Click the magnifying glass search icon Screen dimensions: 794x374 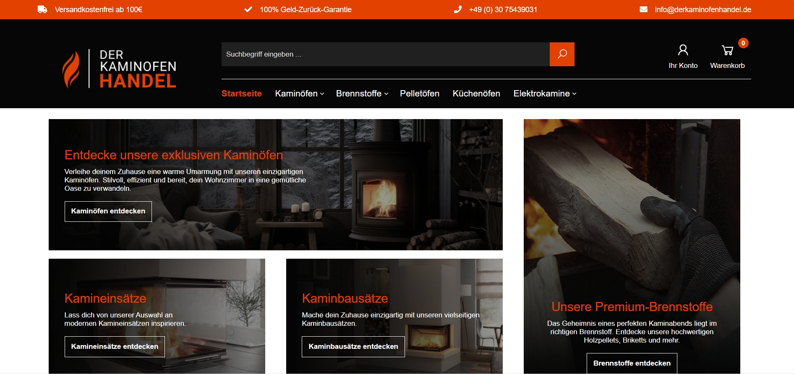[562, 54]
